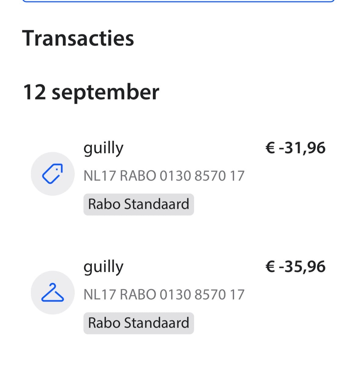The image size is (357, 366).
Task: Tap the IBAN of the hanger transaction
Action: [164, 294]
